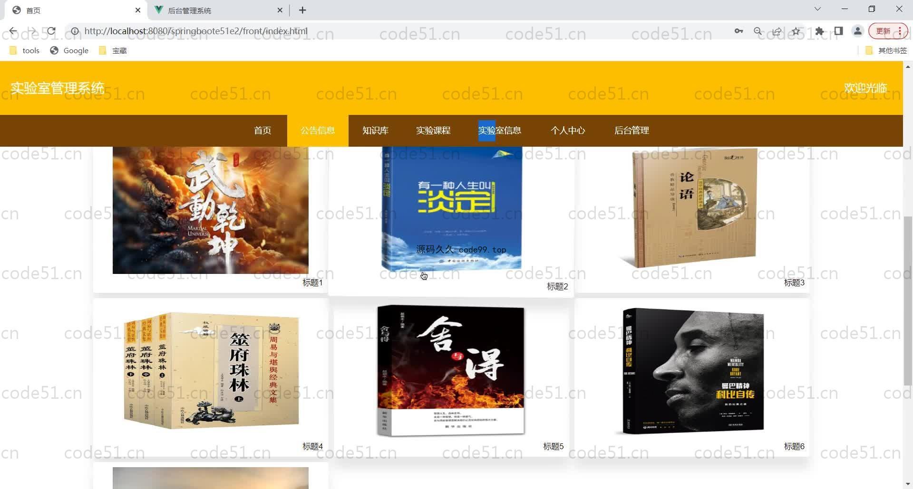Open the saved passwords key icon
Image resolution: width=913 pixels, height=489 pixels.
tap(738, 31)
